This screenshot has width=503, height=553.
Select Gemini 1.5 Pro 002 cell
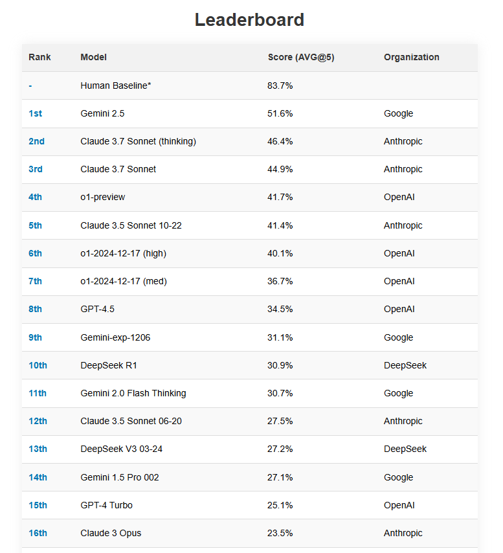pos(120,478)
